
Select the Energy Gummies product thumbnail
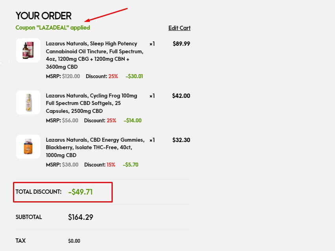[28, 146]
